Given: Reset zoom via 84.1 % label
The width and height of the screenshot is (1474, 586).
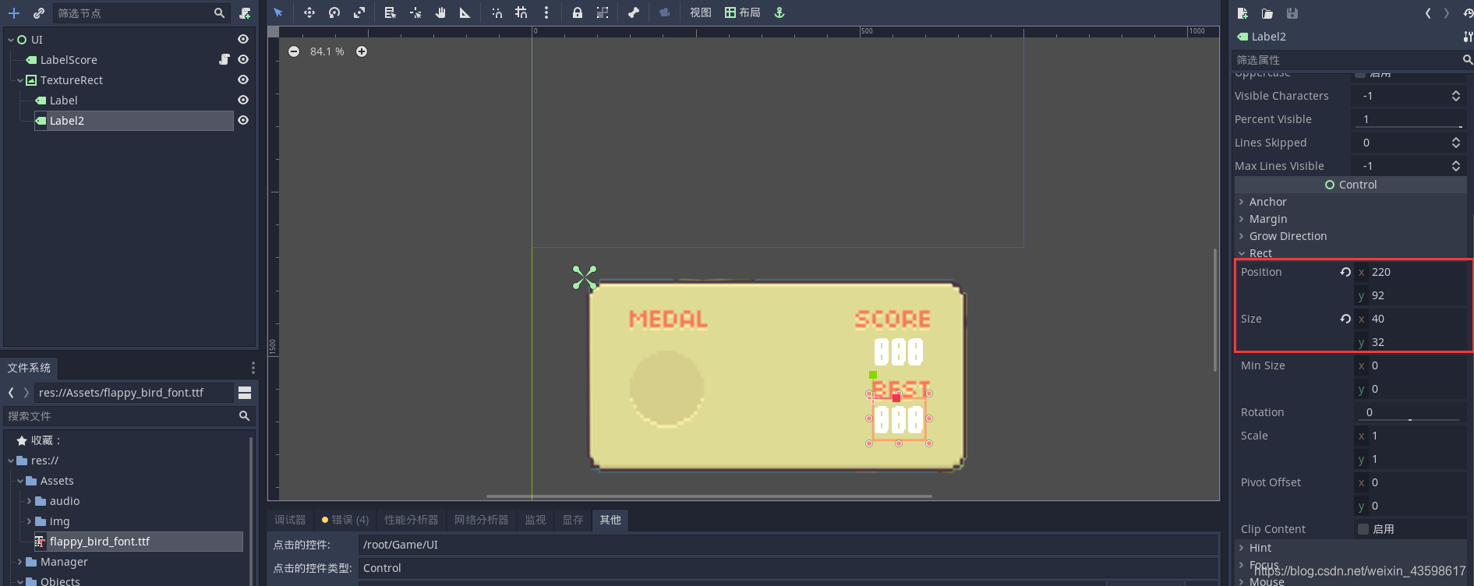Looking at the screenshot, I should (327, 51).
